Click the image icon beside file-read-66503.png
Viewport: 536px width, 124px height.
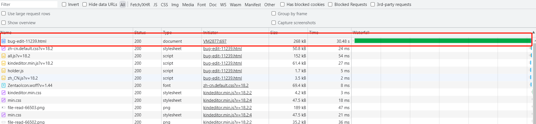(x=3, y=108)
